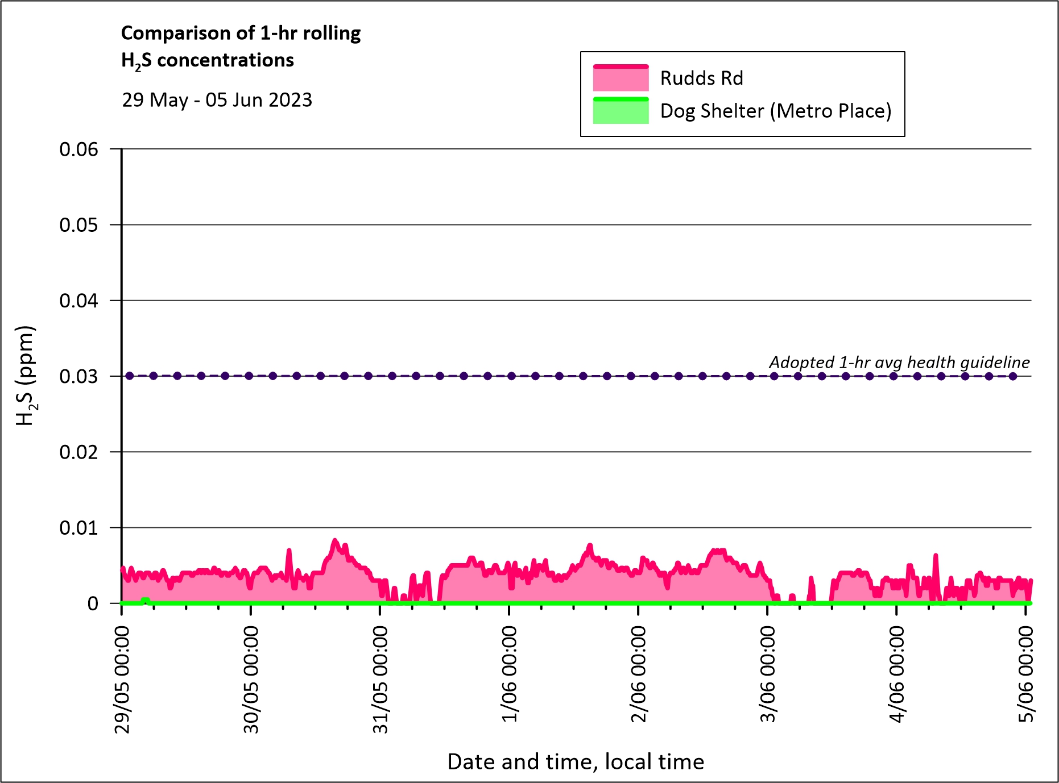Viewport: 1059px width, 783px height.
Task: Select the 29/05 00:00 x-axis label
Action: pos(122,680)
